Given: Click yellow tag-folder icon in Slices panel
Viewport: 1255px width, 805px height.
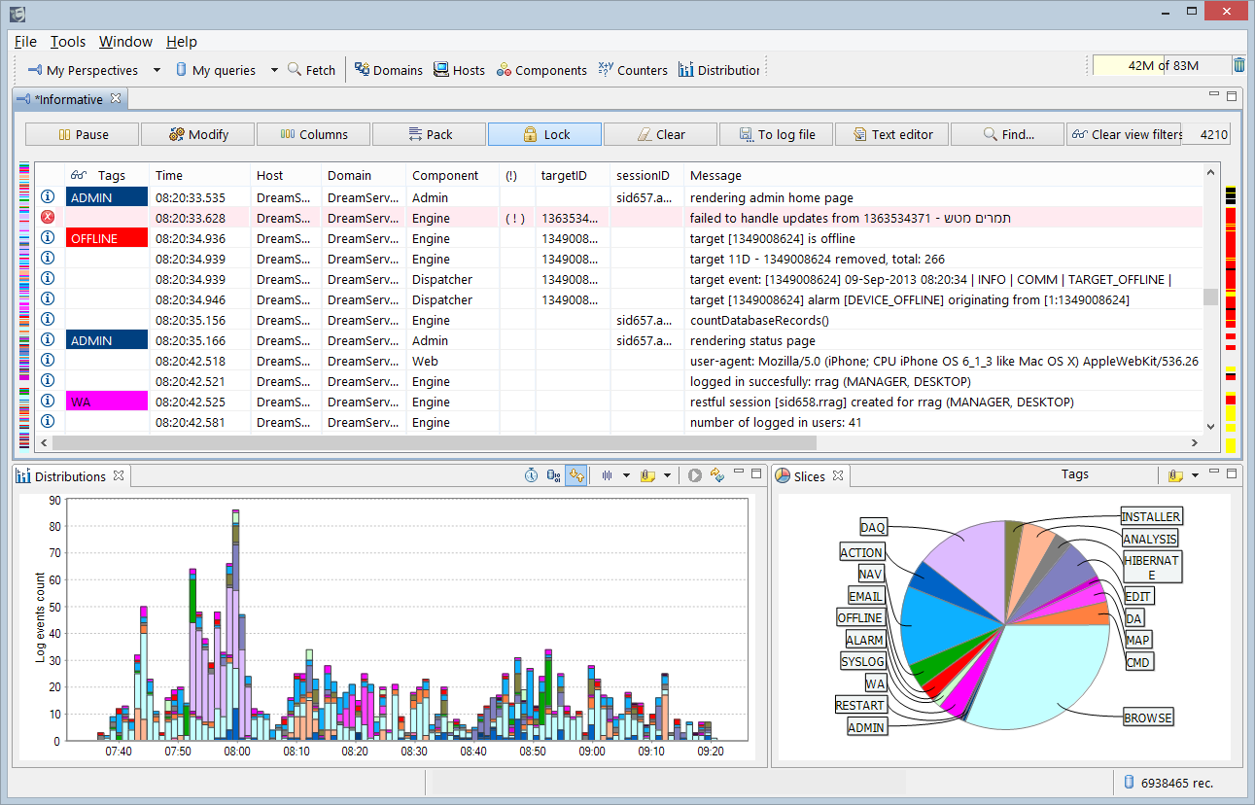Looking at the screenshot, I should (1176, 475).
